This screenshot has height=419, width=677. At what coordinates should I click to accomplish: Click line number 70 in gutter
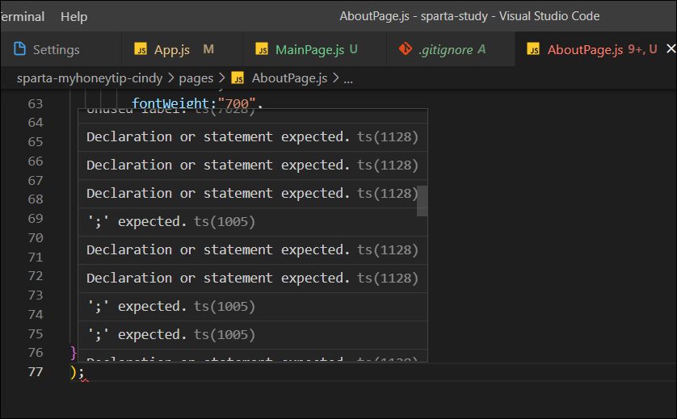coord(36,238)
